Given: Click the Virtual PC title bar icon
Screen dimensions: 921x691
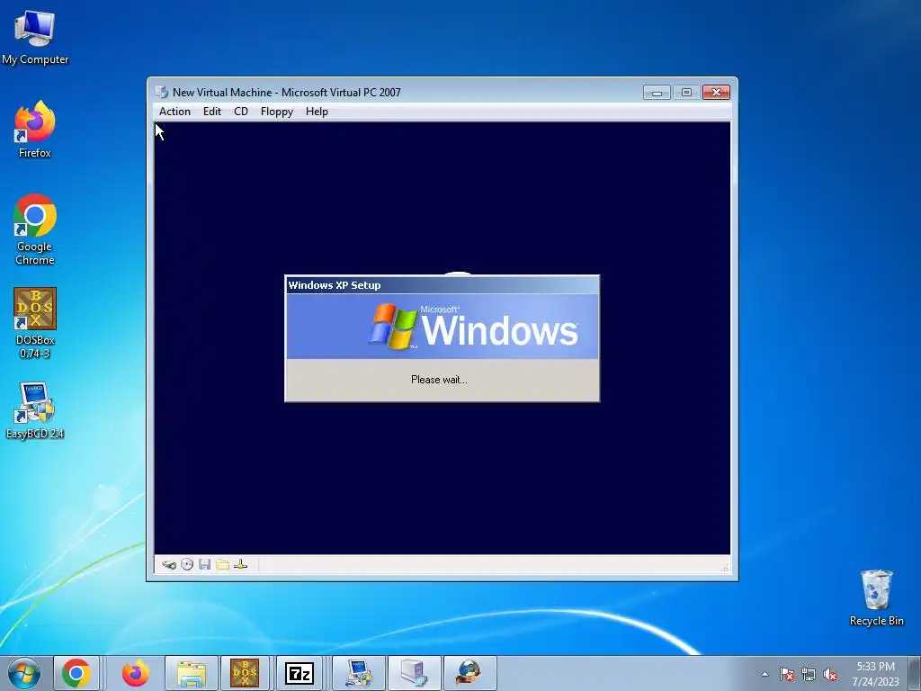Looking at the screenshot, I should tap(162, 93).
